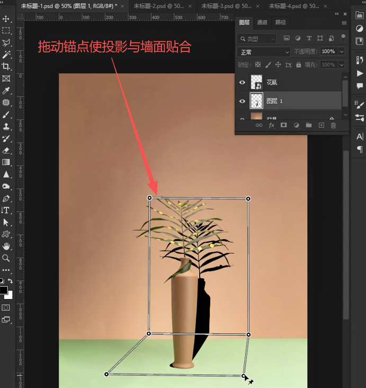The width and height of the screenshot is (366, 388).
Task: Create a new layer
Action: click(321, 125)
